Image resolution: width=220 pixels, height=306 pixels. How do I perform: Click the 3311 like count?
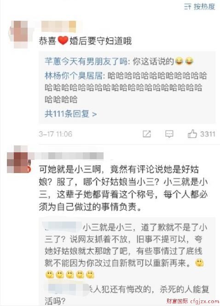point(208,134)
